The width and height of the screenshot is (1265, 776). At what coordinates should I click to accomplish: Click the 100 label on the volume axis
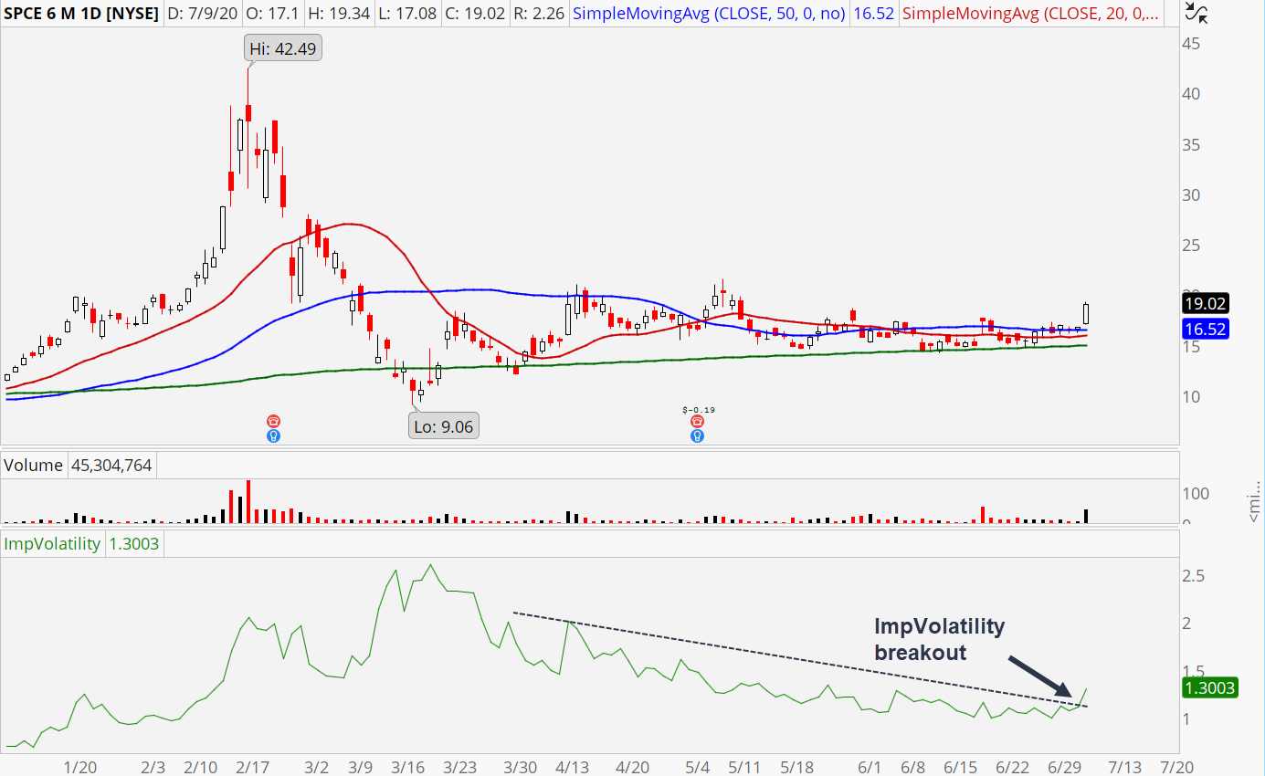coord(1196,494)
